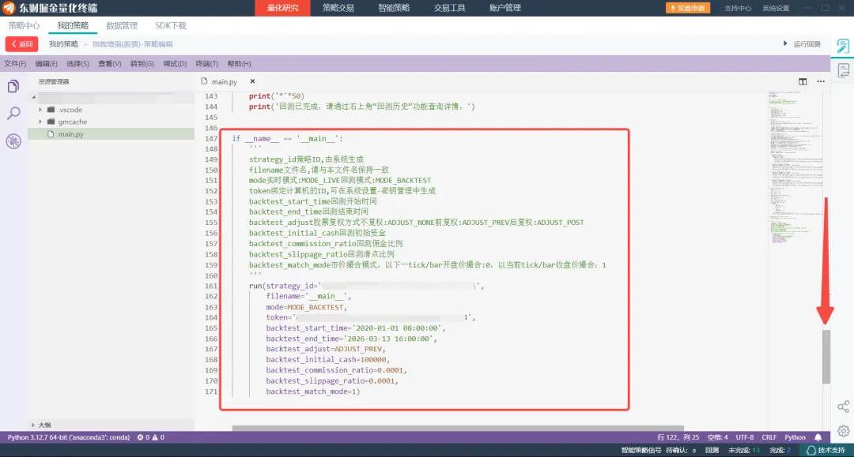Switch to SDK下载 sub-tab
Viewport: 854px width, 457px height.
pyautogui.click(x=171, y=25)
